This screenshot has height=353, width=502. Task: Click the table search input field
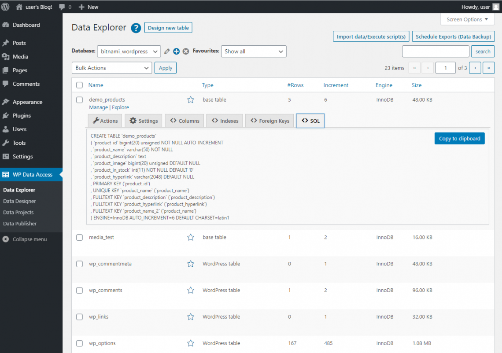436,51
